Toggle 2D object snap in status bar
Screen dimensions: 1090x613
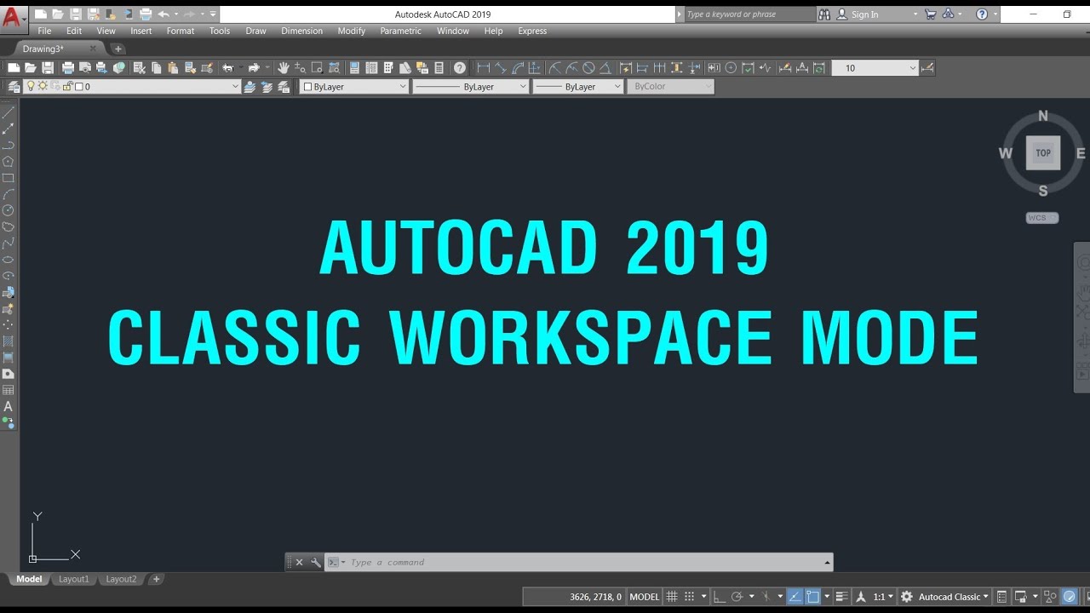pyautogui.click(x=812, y=597)
